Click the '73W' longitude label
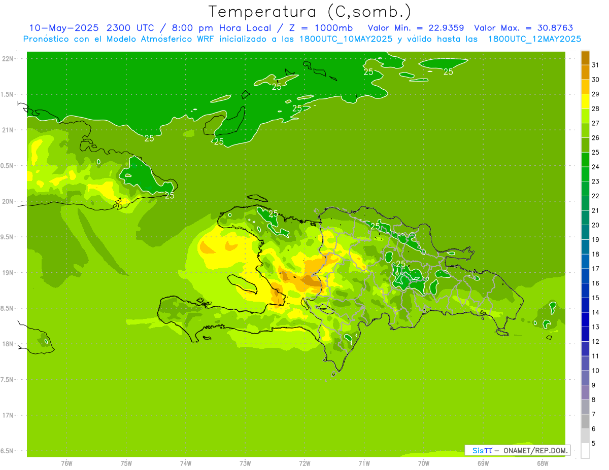 (245, 463)
